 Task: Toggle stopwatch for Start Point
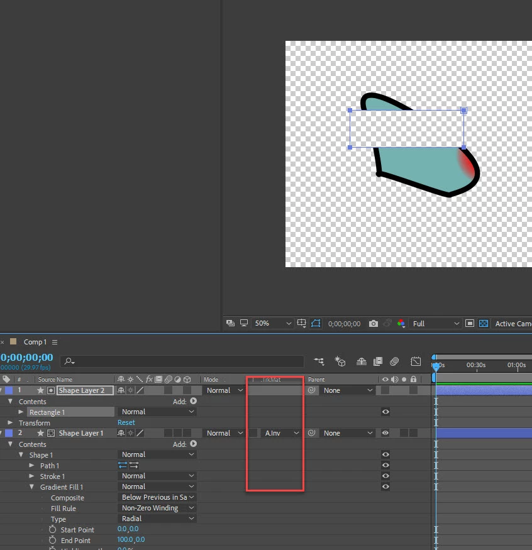click(52, 529)
